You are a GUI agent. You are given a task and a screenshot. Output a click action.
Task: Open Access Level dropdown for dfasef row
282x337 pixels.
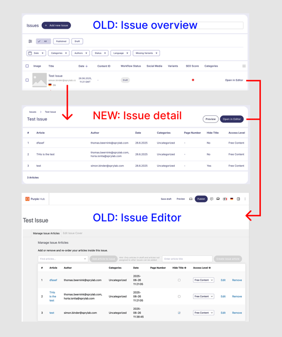203,280
